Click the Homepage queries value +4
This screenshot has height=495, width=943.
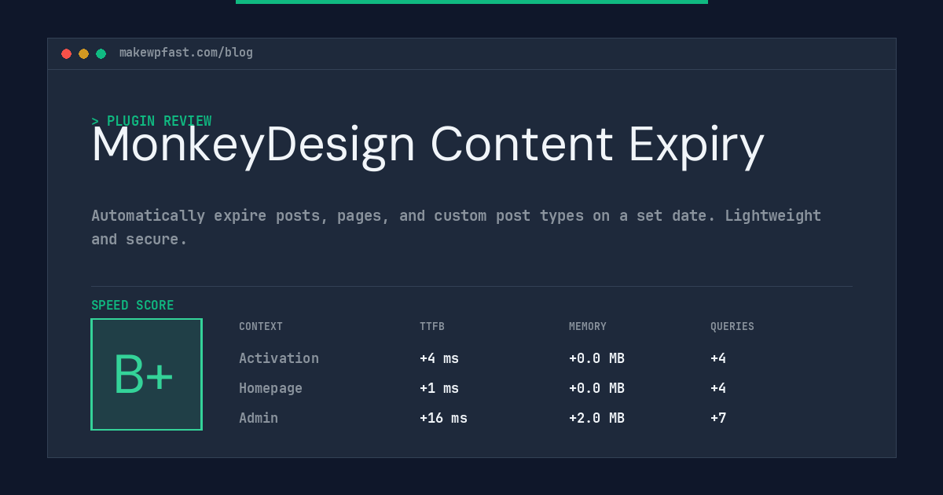(x=718, y=388)
